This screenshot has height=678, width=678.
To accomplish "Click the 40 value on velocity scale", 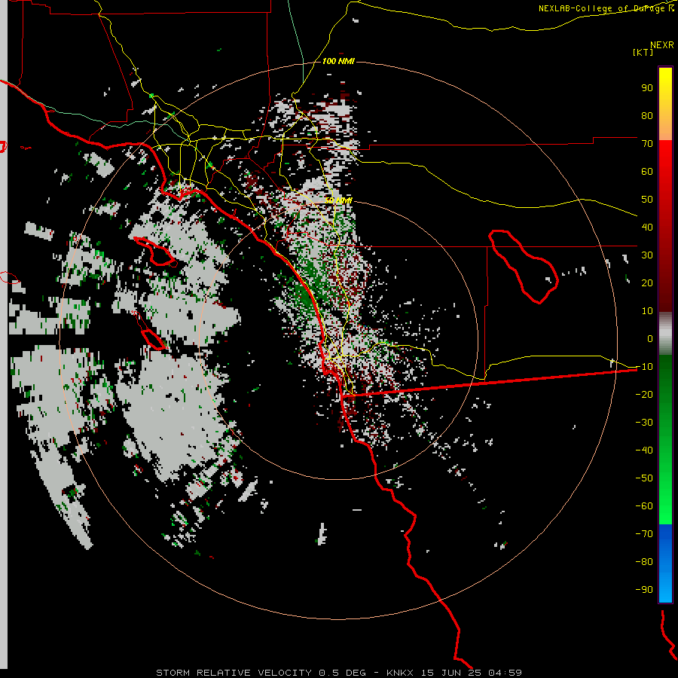I will click(x=647, y=227).
